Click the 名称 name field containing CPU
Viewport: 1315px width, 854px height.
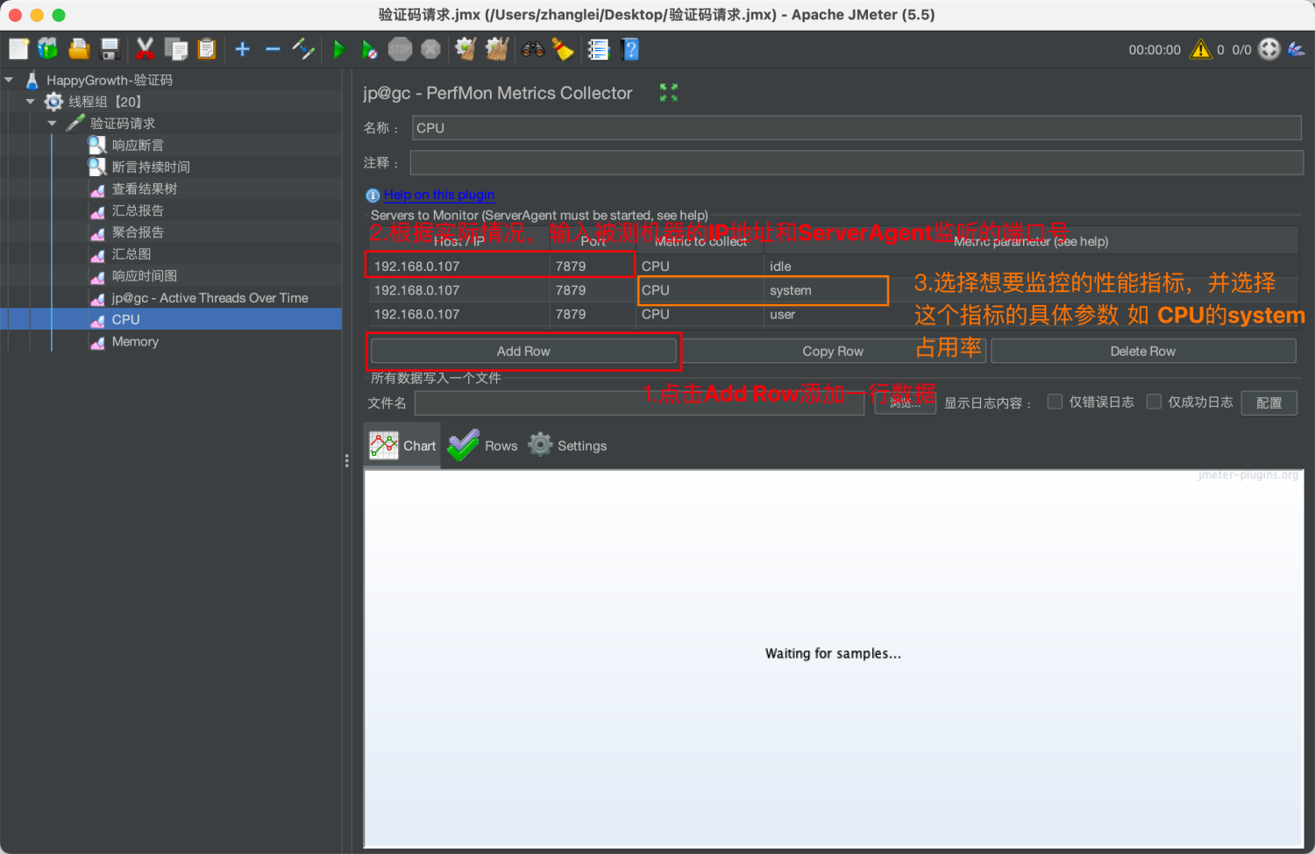click(857, 128)
